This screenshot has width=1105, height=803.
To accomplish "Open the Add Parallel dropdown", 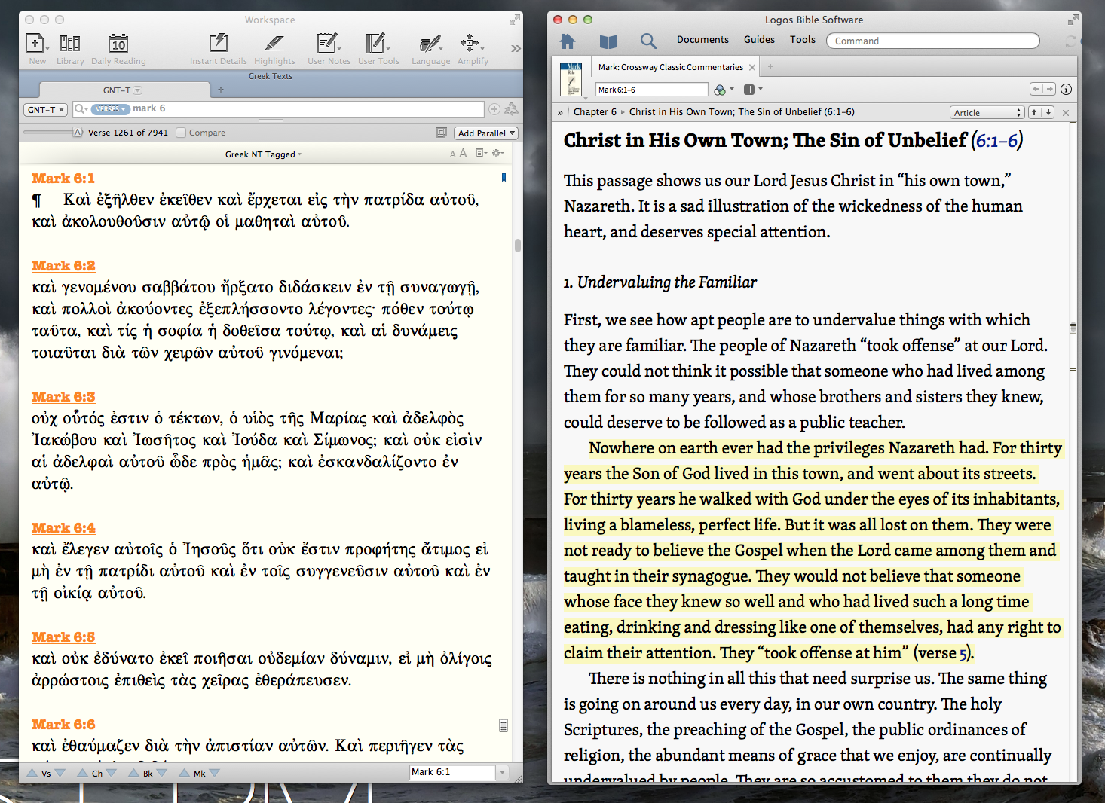I will click(x=486, y=133).
